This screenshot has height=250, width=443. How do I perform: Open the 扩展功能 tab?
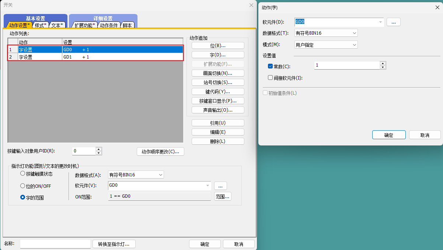point(84,25)
